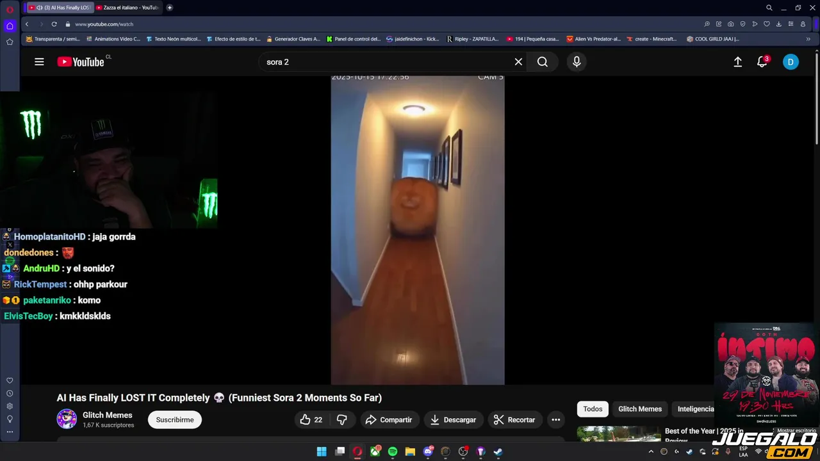
Task: Open Opera sidebar bookmarks star icon
Action: pos(10,42)
